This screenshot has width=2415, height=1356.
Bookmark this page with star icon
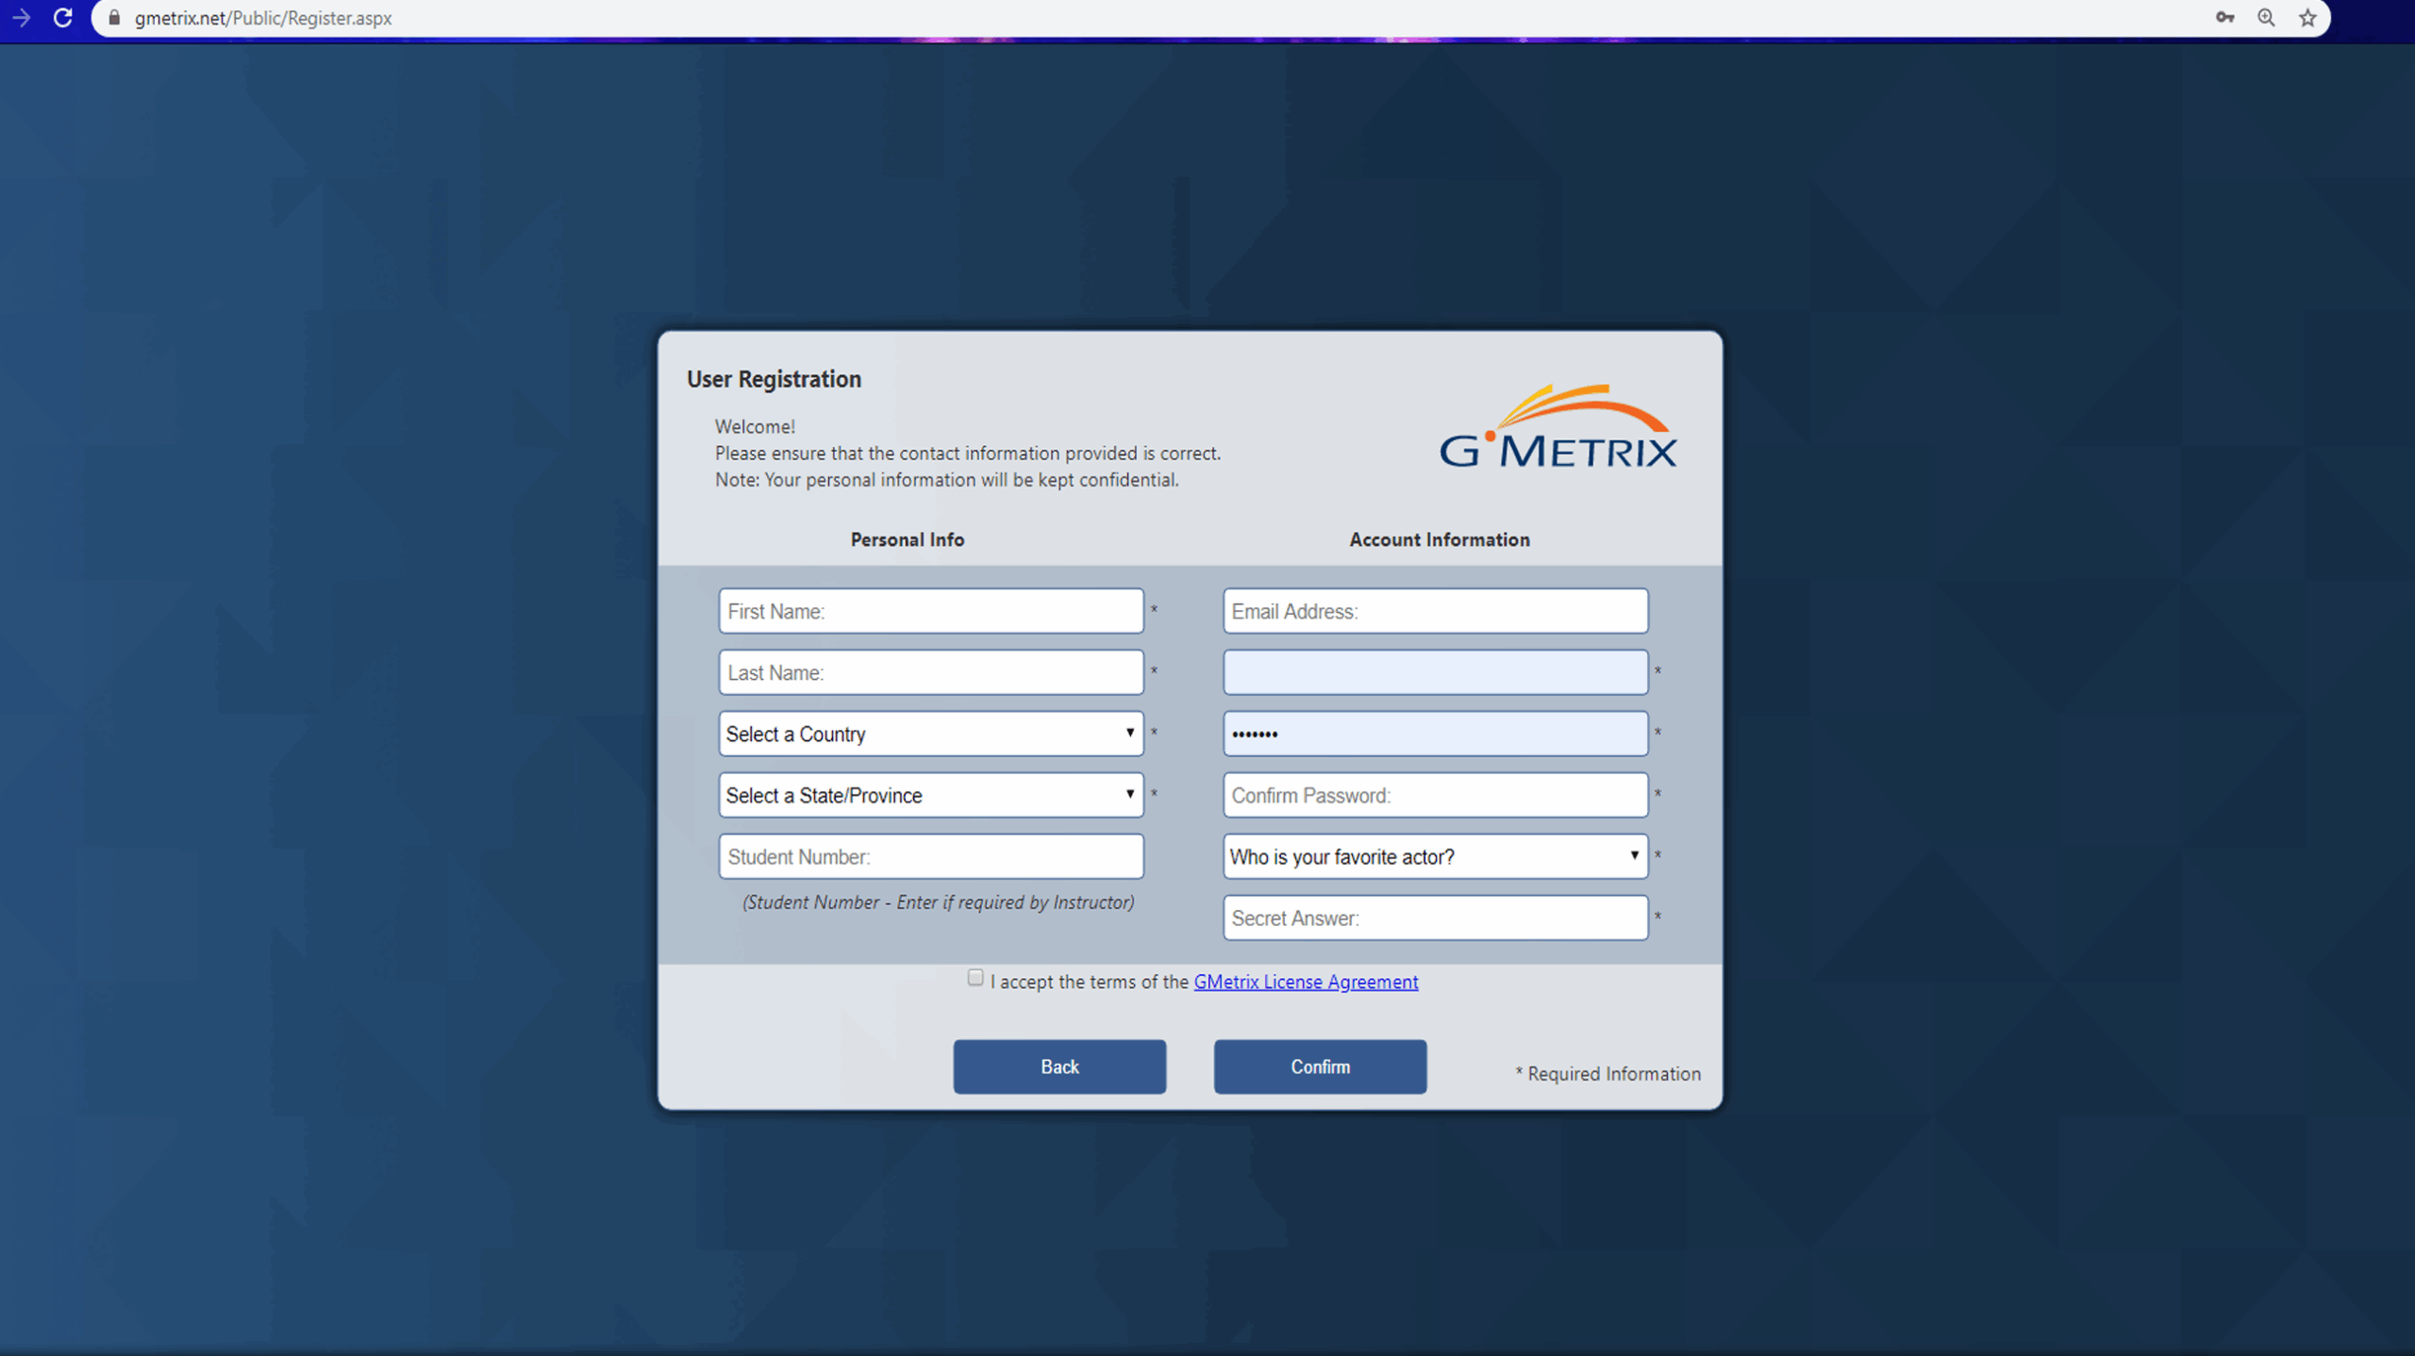tap(2307, 18)
